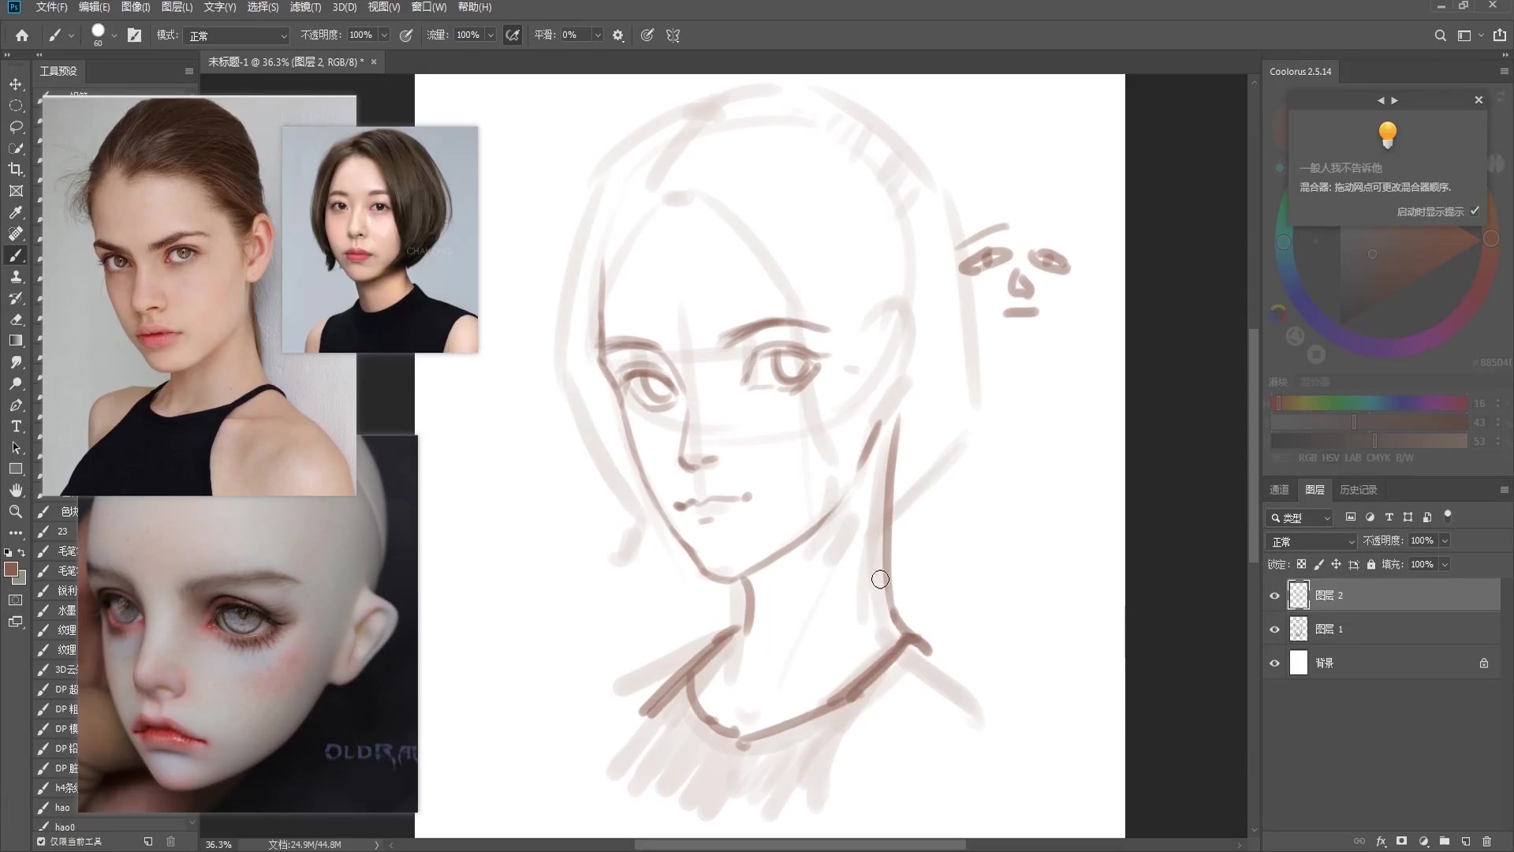The image size is (1514, 852).
Task: Hide layer 图层 2 with eye icon
Action: [x=1274, y=596]
